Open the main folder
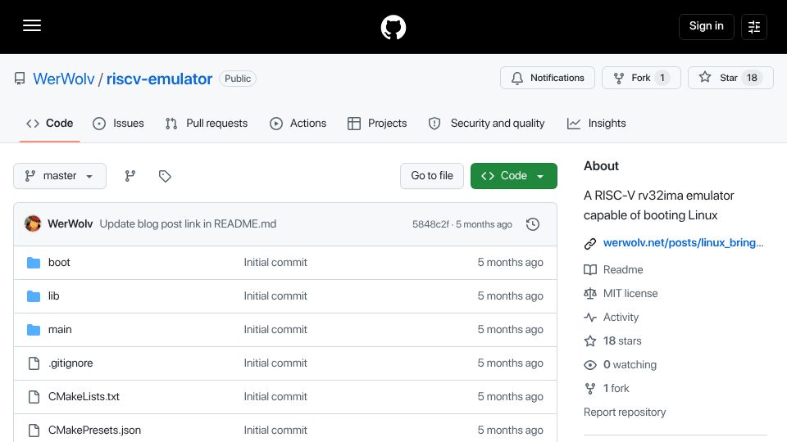Viewport: 787px width, 442px height. coord(60,330)
